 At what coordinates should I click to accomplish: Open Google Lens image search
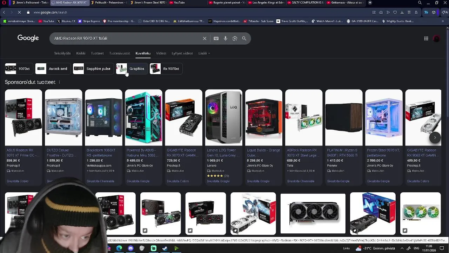pos(235,38)
